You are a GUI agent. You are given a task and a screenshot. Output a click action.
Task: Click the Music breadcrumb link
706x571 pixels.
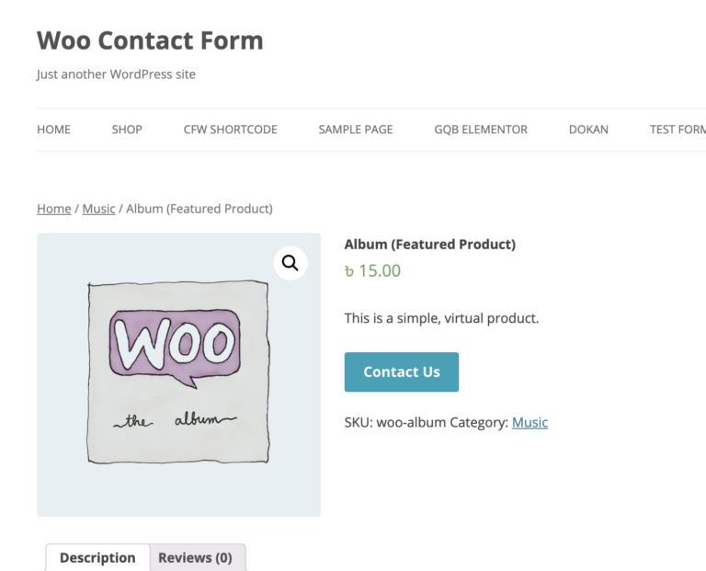point(98,209)
